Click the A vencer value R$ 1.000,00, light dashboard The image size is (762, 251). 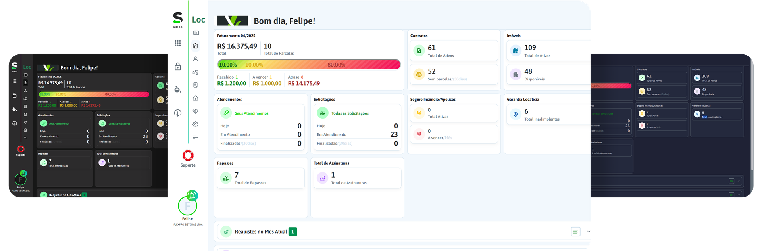coord(267,84)
